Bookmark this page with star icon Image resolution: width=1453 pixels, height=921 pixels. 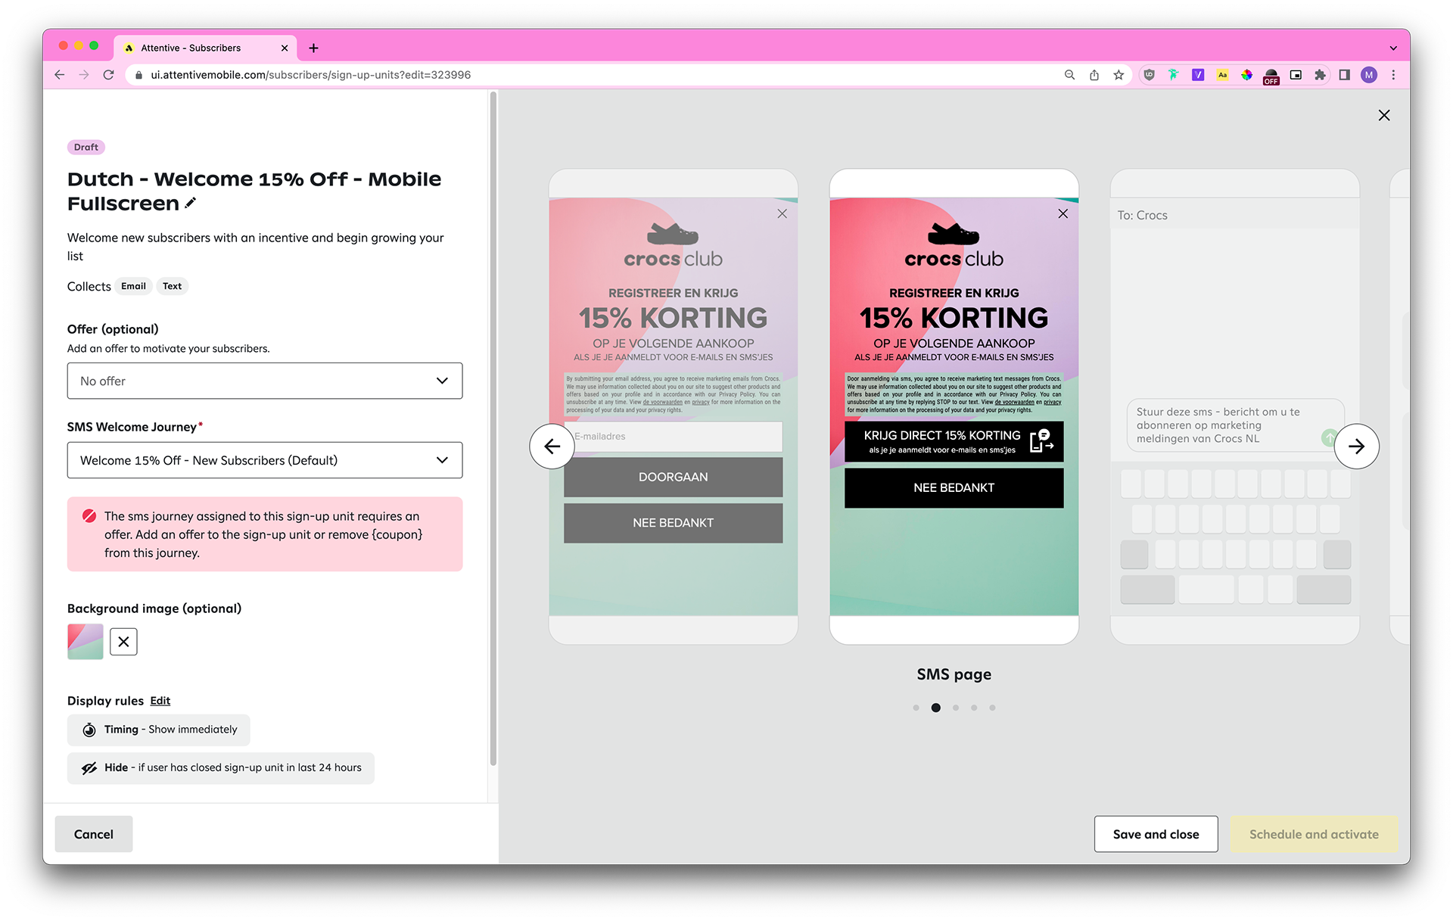[x=1119, y=75]
